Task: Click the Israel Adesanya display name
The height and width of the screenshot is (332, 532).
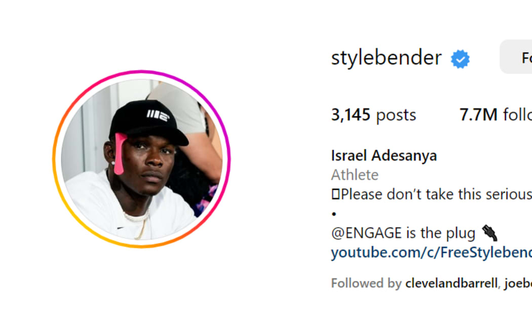Action: [x=384, y=155]
